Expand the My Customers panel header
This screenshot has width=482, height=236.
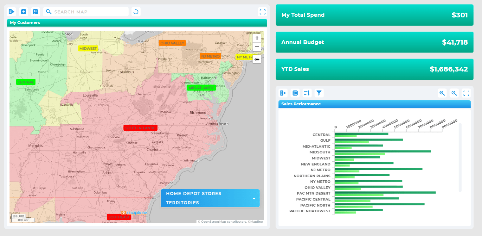tap(137, 23)
